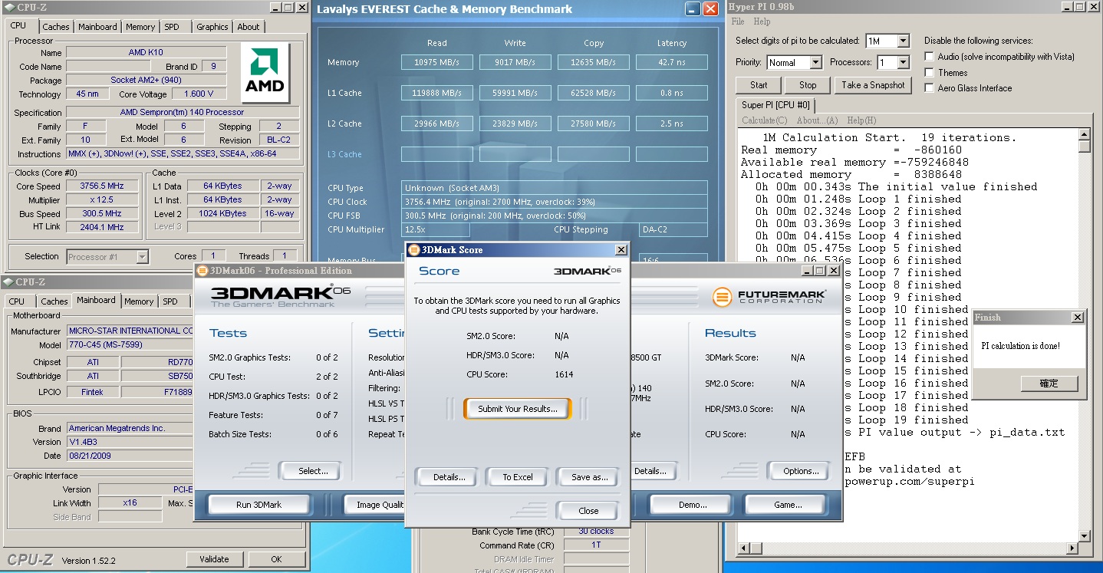Image resolution: width=1103 pixels, height=573 pixels.
Task: Click the Hyper PI vertical scrollbar down arrow
Action: (x=1084, y=536)
